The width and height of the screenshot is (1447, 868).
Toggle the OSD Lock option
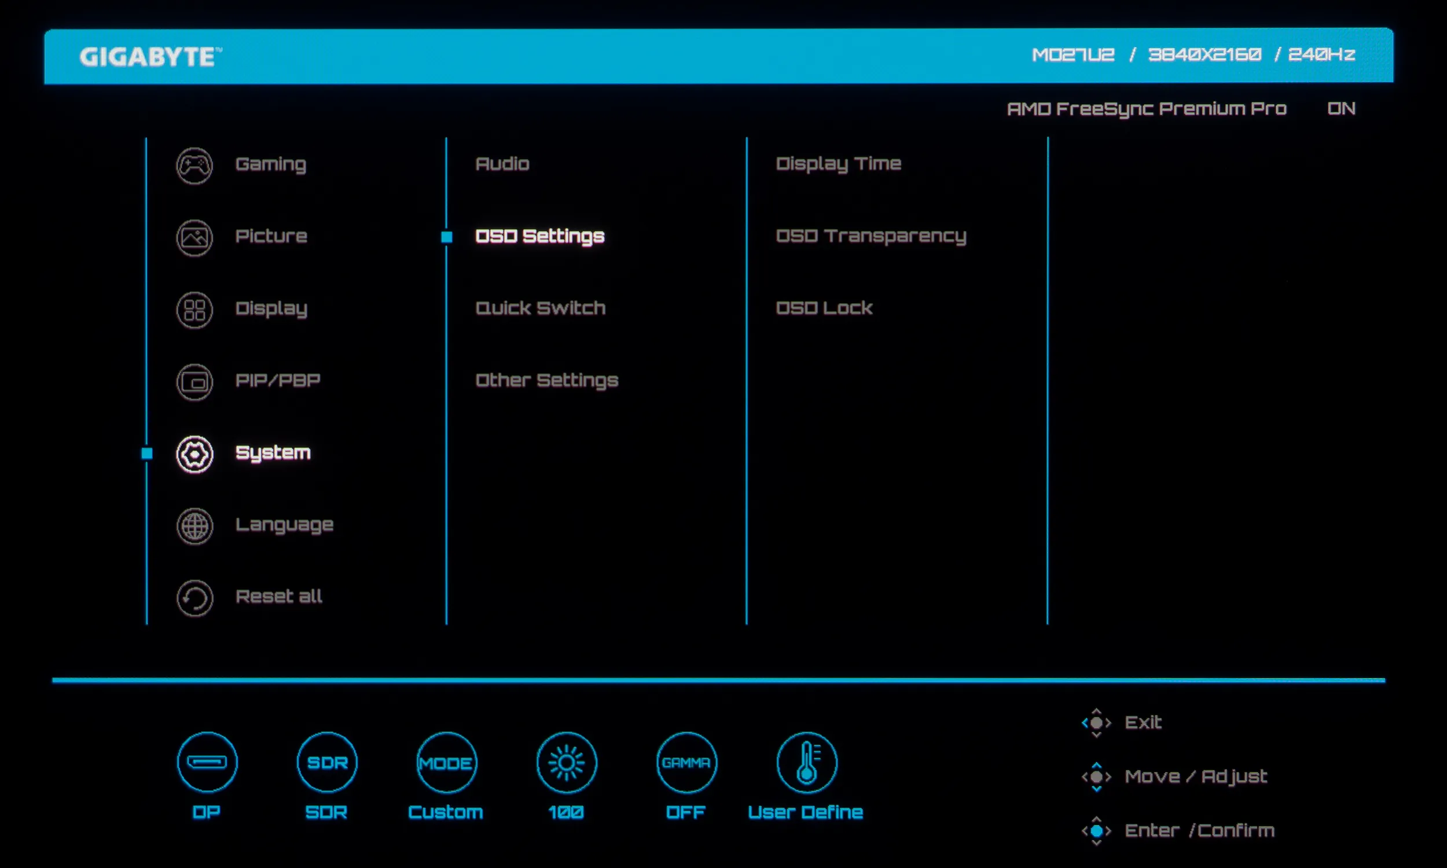click(x=824, y=308)
